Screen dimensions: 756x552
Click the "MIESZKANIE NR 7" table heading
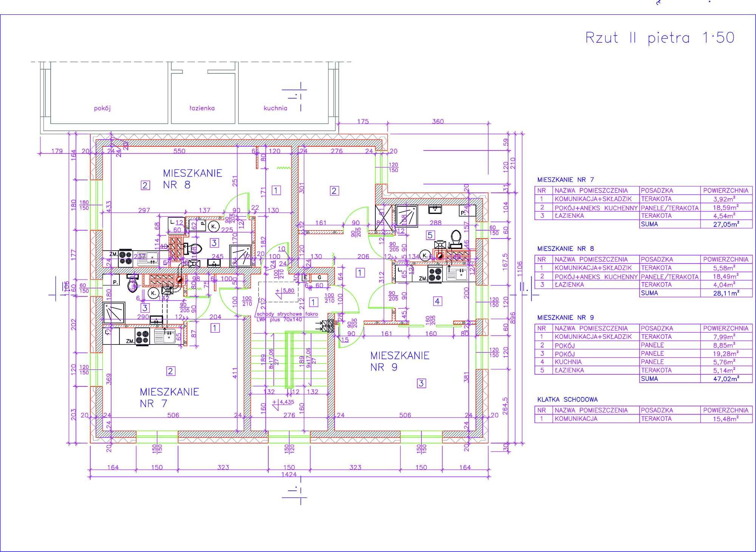pos(565,180)
